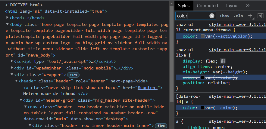The height and width of the screenshot is (129, 266).
Task: Collapse the wrapper div
Action: pos(12,74)
